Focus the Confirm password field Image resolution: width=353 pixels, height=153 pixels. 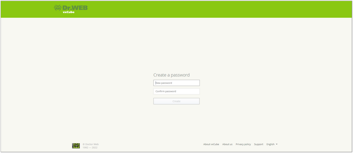[176, 91]
